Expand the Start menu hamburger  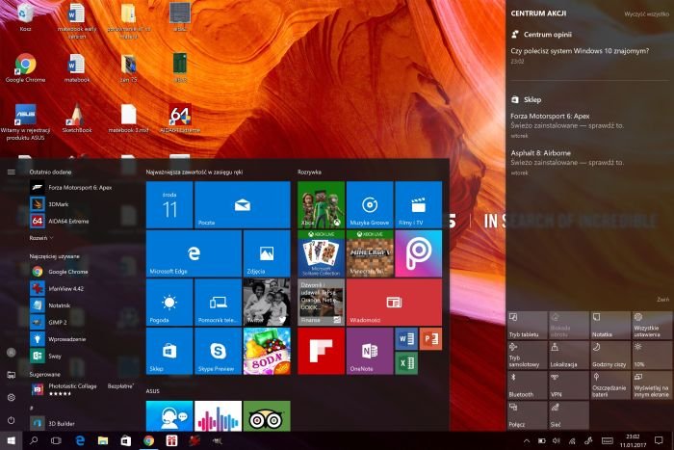(12, 172)
